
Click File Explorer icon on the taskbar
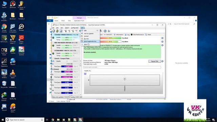[x=58, y=120]
